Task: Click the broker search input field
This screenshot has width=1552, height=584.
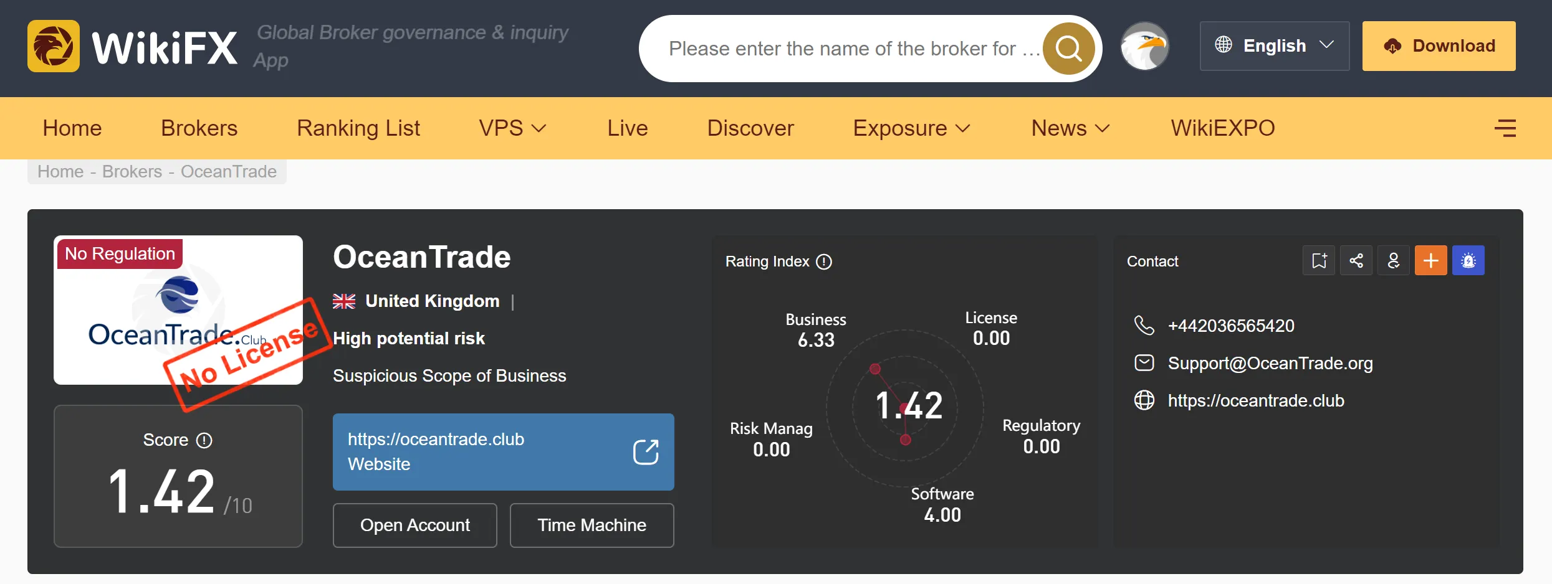Action: 854,49
